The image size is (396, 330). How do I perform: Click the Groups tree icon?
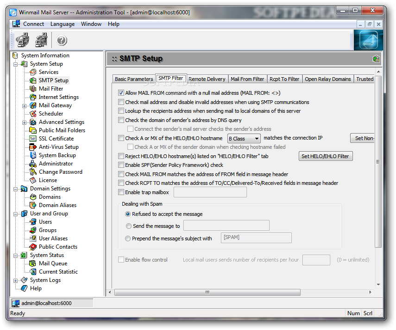coord(33,230)
